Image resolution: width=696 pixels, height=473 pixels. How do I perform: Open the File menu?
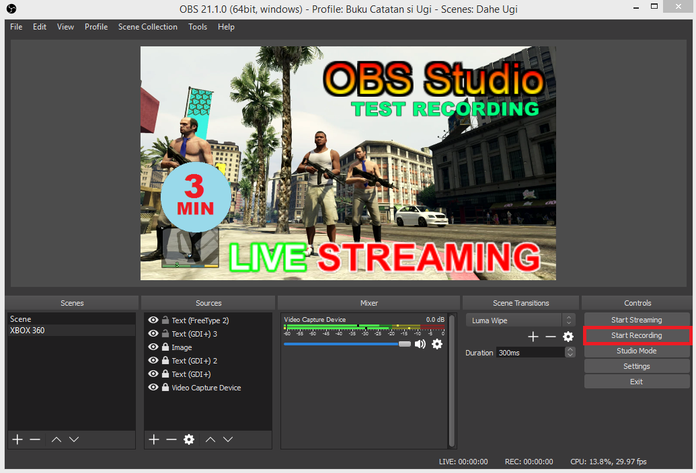click(x=16, y=27)
